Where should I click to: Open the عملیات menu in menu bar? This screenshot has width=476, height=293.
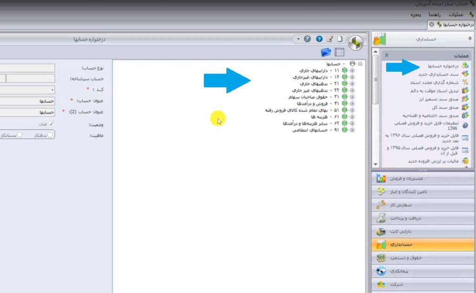[456, 14]
